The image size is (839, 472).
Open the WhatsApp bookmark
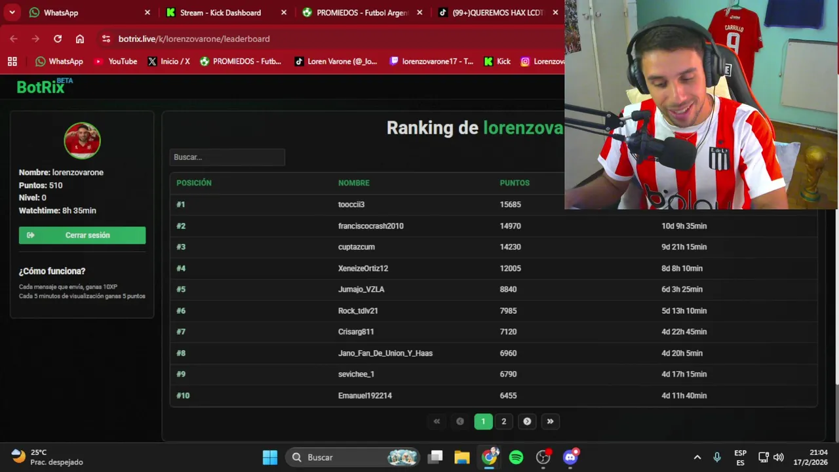pyautogui.click(x=59, y=61)
